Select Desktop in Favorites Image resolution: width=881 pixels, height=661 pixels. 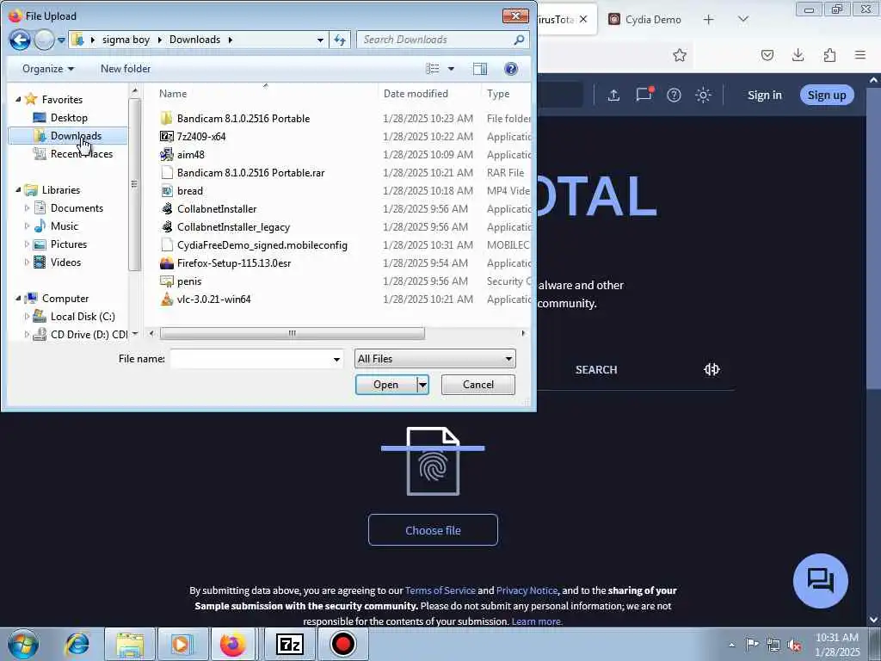tap(69, 118)
